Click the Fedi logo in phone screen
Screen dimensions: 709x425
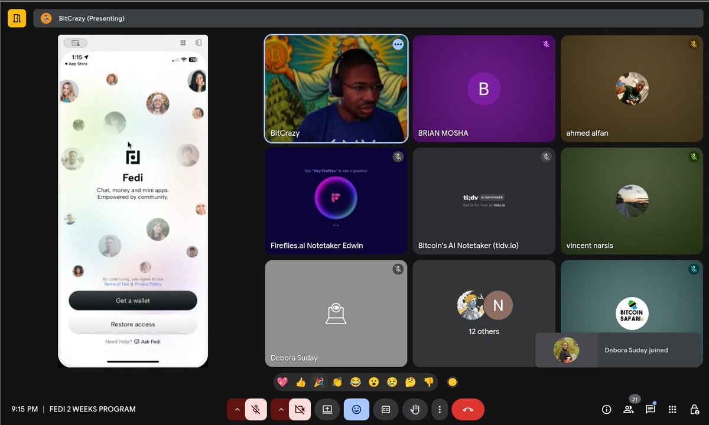133,157
